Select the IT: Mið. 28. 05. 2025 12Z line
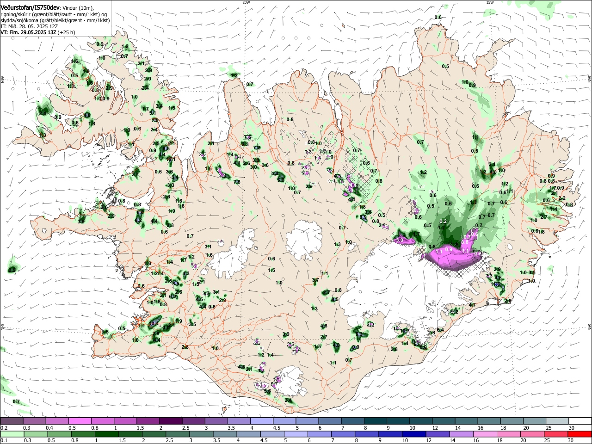 click(29, 26)
